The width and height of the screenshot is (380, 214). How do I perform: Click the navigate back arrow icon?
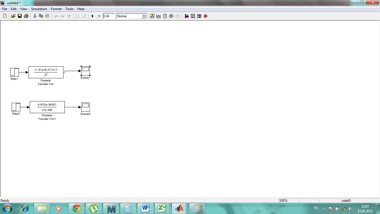pyautogui.click(x=56, y=16)
